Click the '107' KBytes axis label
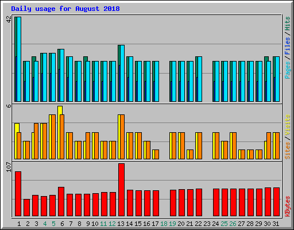The width and height of the screenshot is (294, 230). (9, 167)
